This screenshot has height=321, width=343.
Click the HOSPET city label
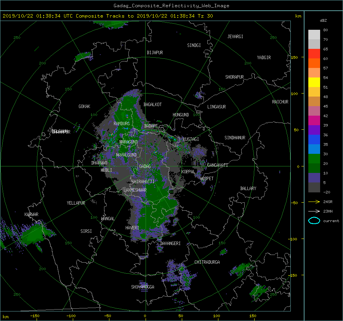pyautogui.click(x=207, y=179)
